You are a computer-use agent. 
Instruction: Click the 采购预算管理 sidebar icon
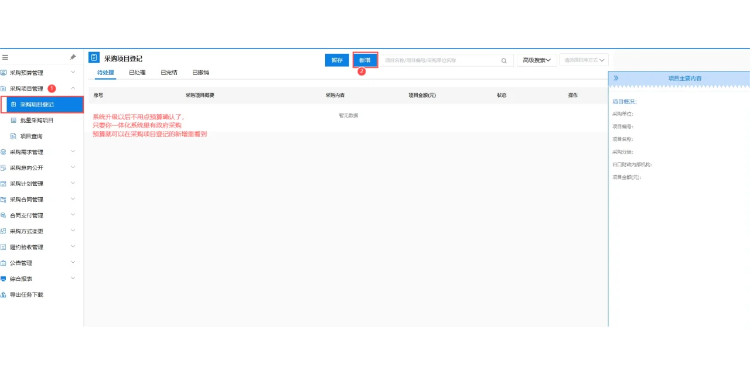click(x=4, y=73)
